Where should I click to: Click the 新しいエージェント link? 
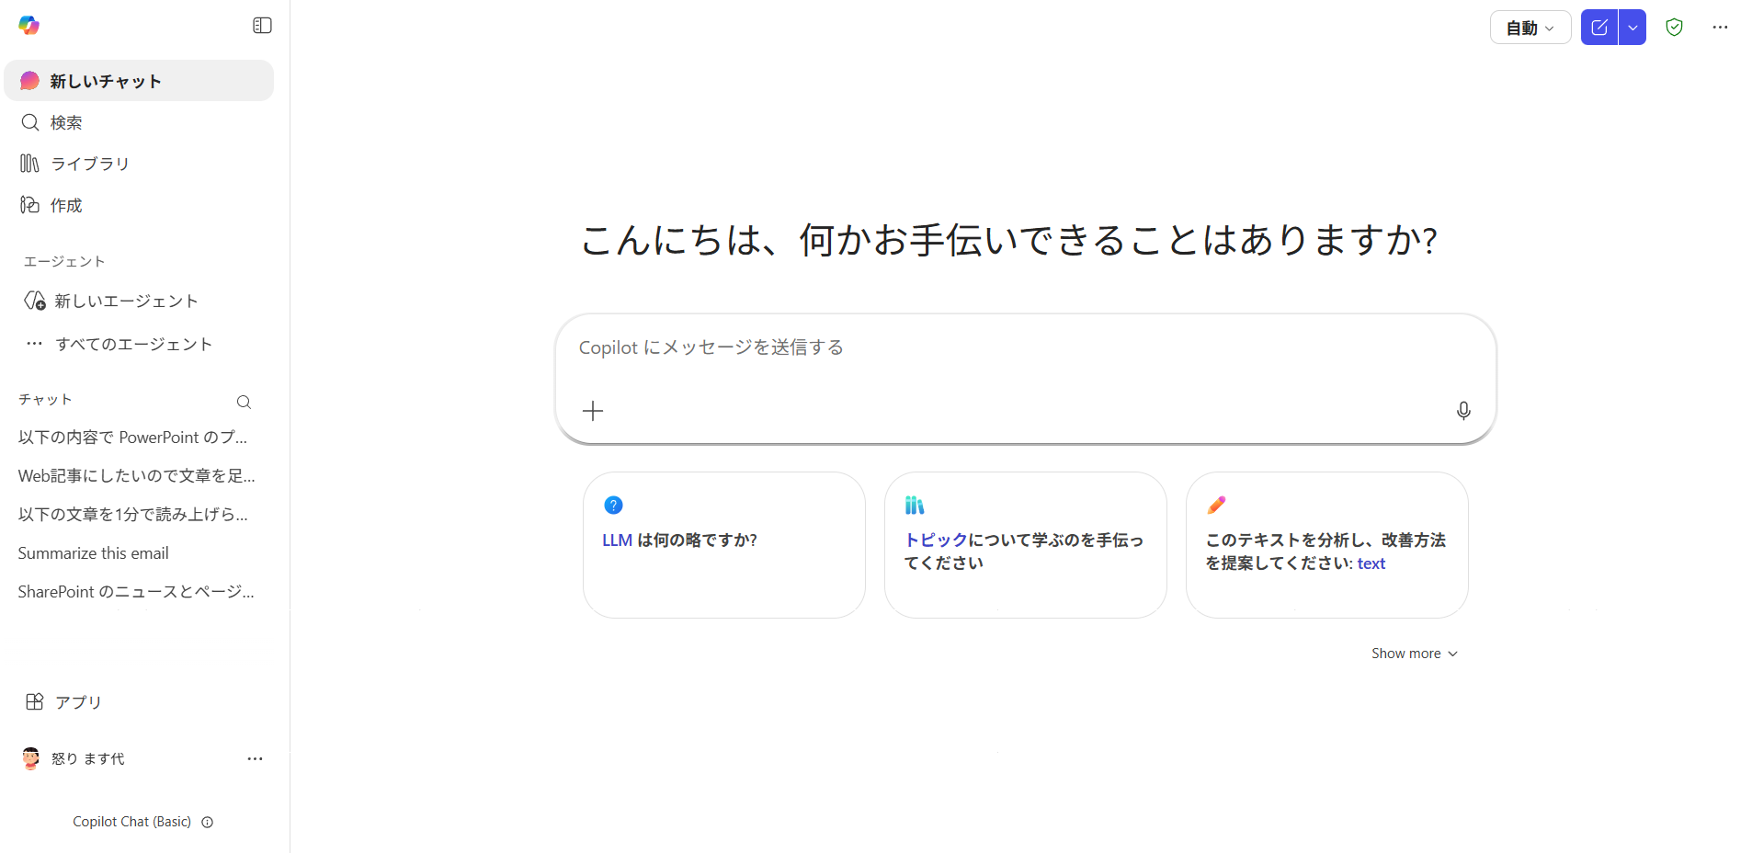coord(125,301)
